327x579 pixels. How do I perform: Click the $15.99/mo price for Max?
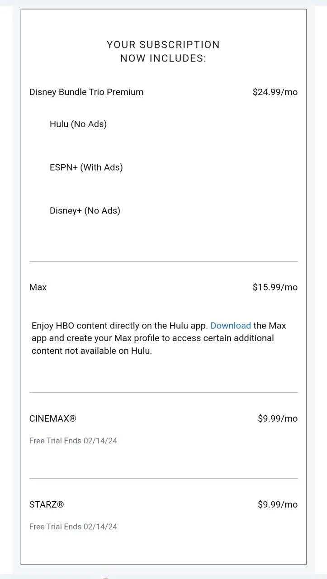click(x=275, y=287)
